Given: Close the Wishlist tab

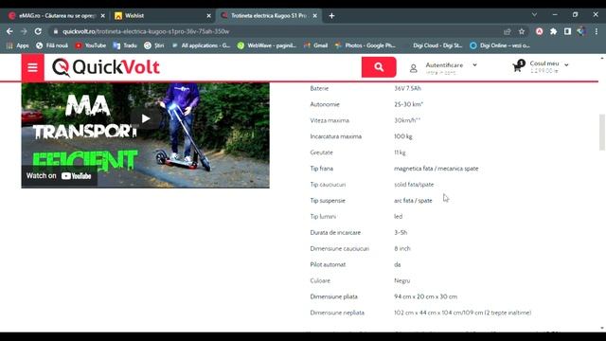Looking at the screenshot, I should coord(208,16).
